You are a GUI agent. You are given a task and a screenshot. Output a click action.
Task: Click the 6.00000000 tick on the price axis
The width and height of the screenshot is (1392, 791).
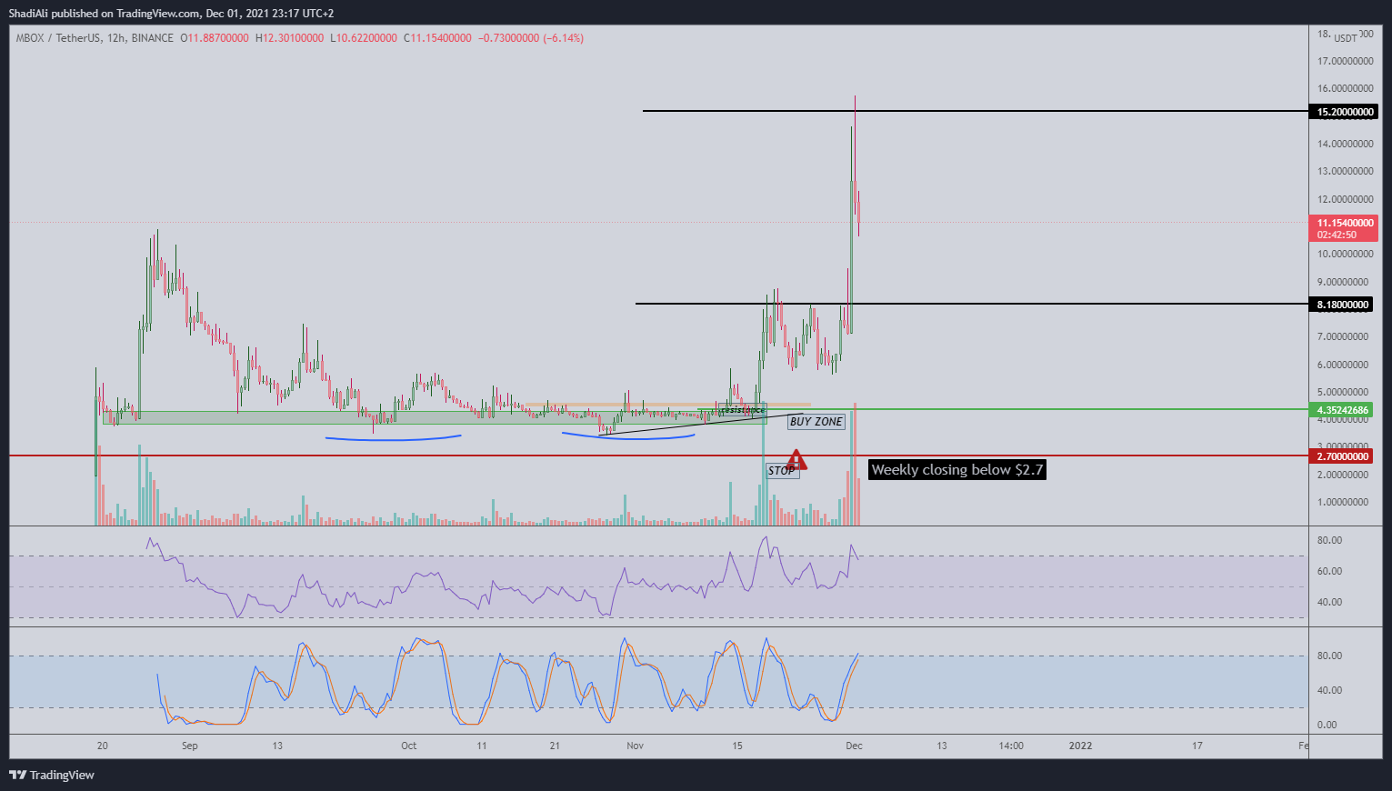click(x=1343, y=365)
